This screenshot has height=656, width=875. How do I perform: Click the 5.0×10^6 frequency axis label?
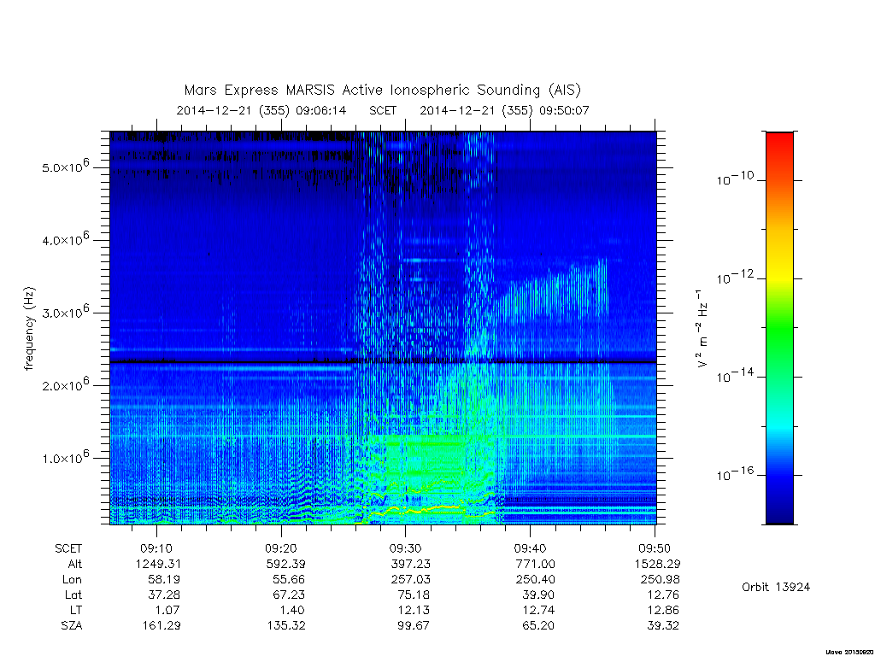click(65, 166)
